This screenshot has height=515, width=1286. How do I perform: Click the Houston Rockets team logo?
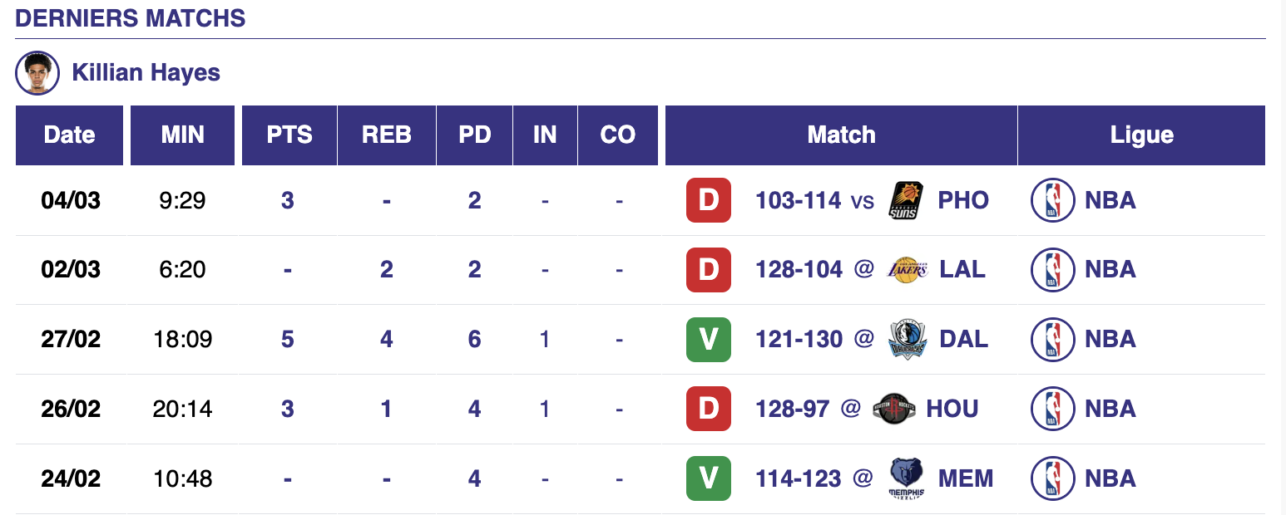point(894,409)
